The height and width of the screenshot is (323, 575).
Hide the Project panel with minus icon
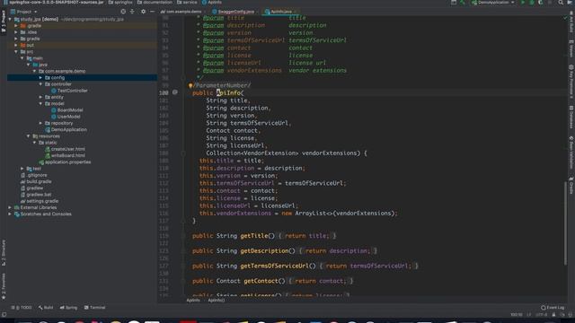[152, 12]
